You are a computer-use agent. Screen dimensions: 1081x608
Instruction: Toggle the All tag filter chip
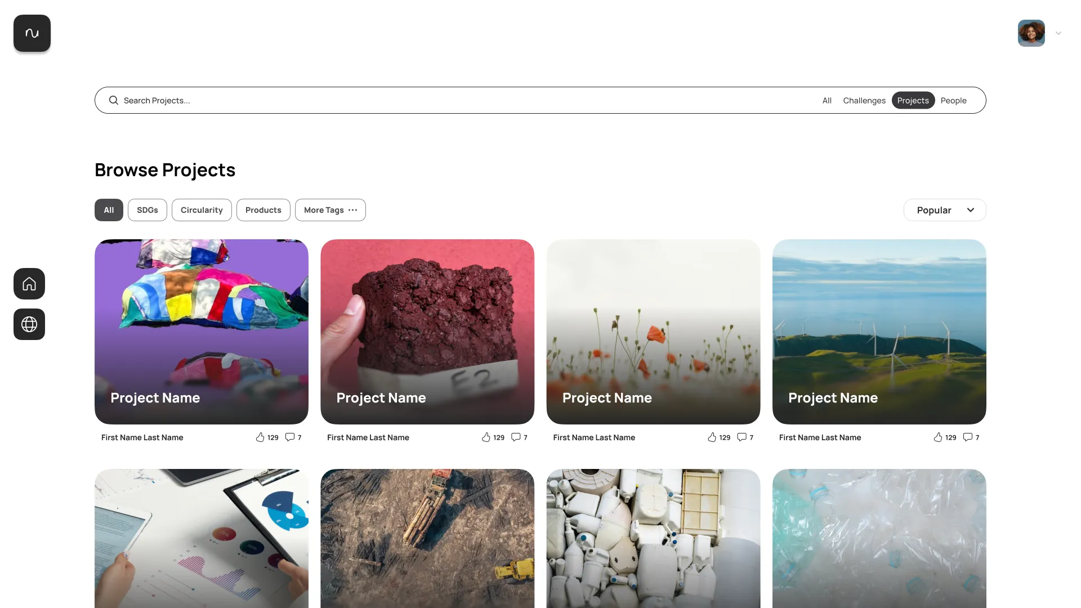pos(109,210)
